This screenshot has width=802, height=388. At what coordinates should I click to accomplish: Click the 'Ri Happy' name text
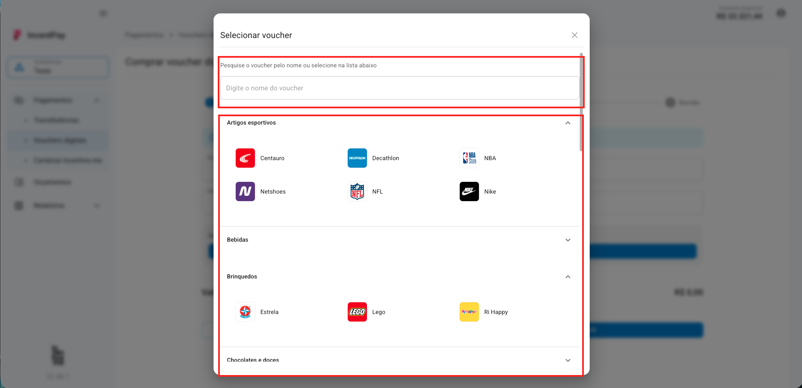pos(496,312)
